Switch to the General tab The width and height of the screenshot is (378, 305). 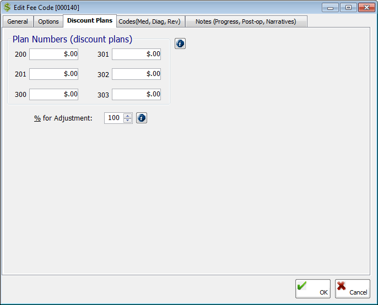(x=18, y=21)
